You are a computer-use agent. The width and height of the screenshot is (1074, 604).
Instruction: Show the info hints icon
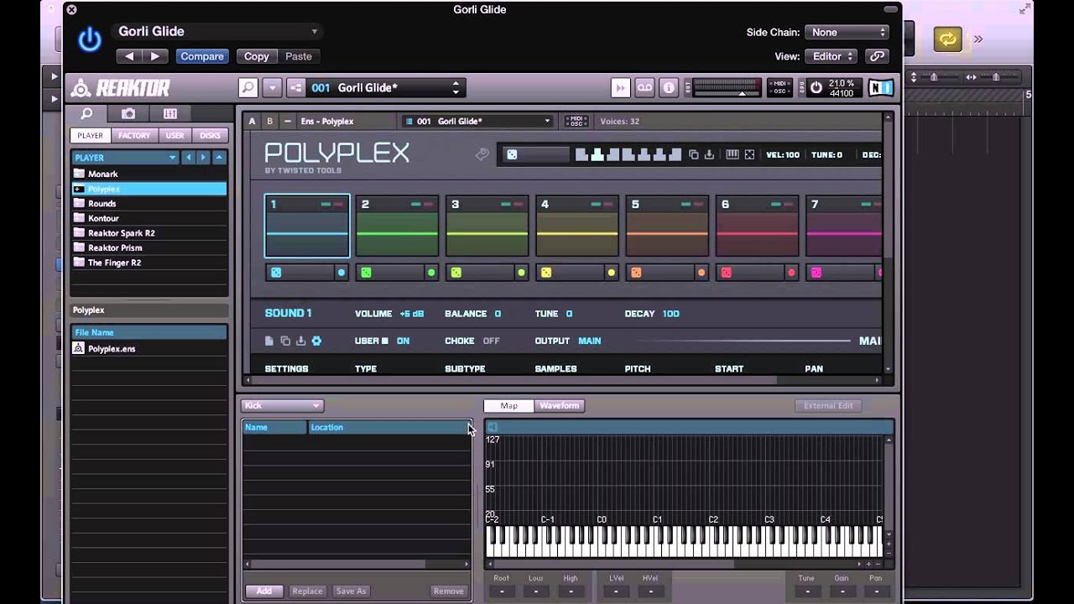(669, 87)
